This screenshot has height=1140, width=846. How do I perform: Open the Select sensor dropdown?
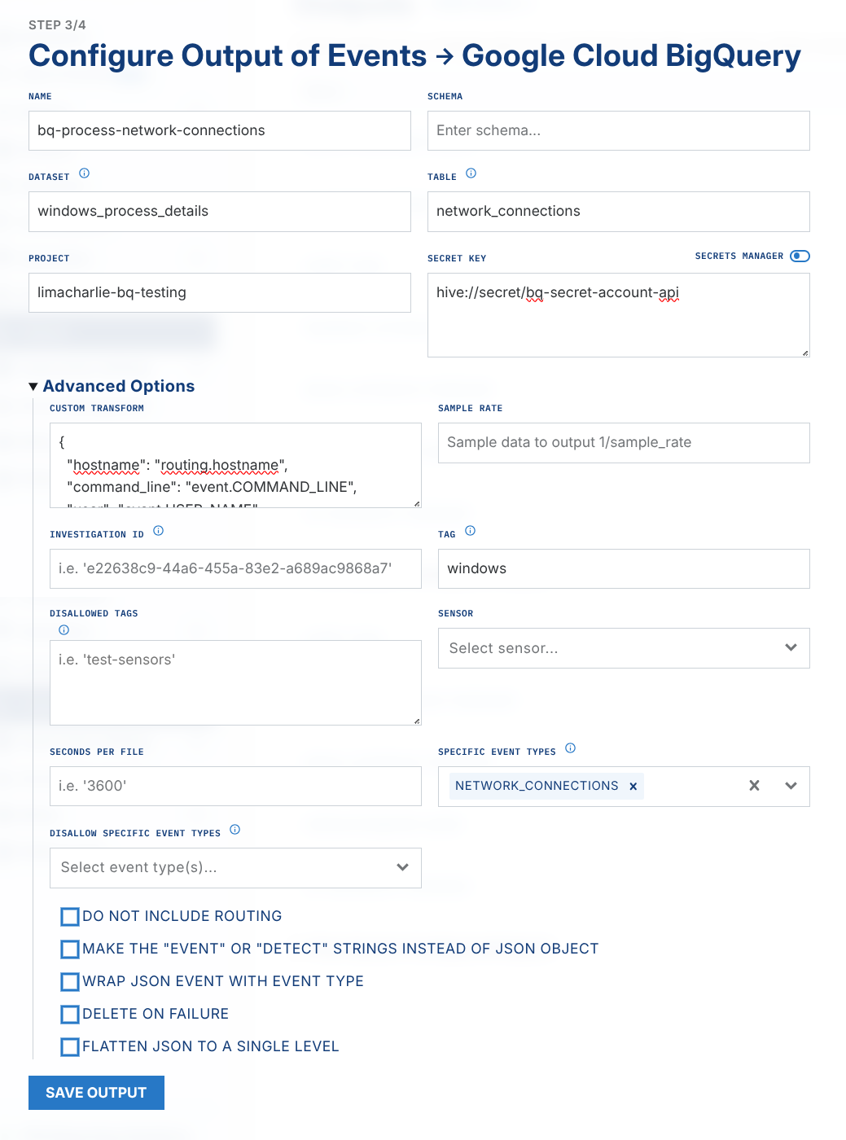pyautogui.click(x=624, y=648)
